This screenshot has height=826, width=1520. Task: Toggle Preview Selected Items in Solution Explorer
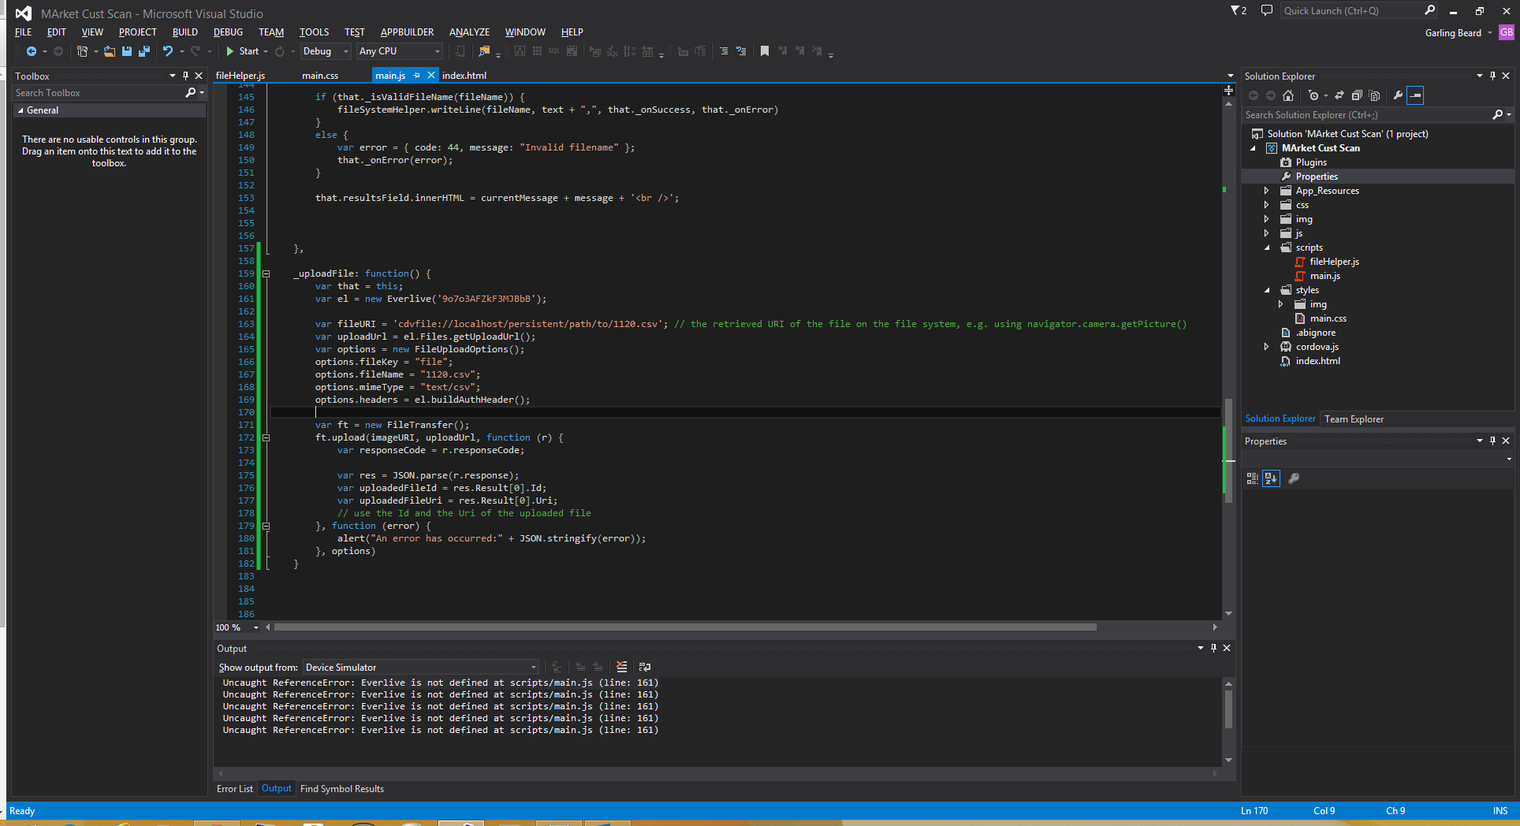tap(1416, 95)
